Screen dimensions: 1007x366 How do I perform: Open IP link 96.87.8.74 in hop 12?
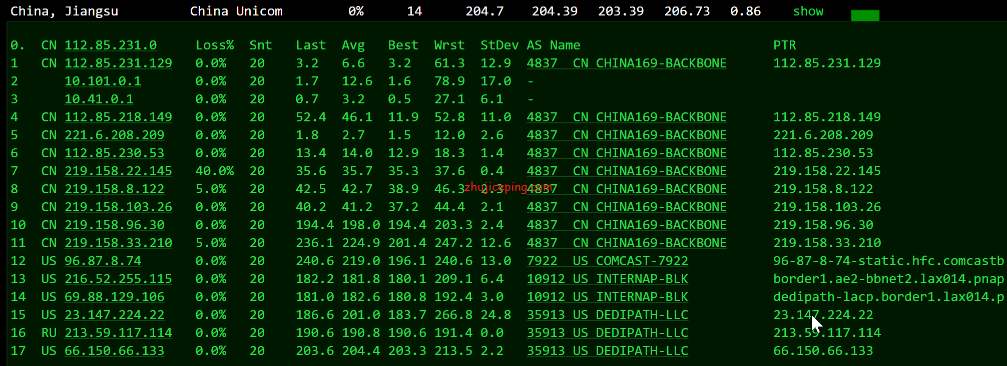[x=103, y=261]
